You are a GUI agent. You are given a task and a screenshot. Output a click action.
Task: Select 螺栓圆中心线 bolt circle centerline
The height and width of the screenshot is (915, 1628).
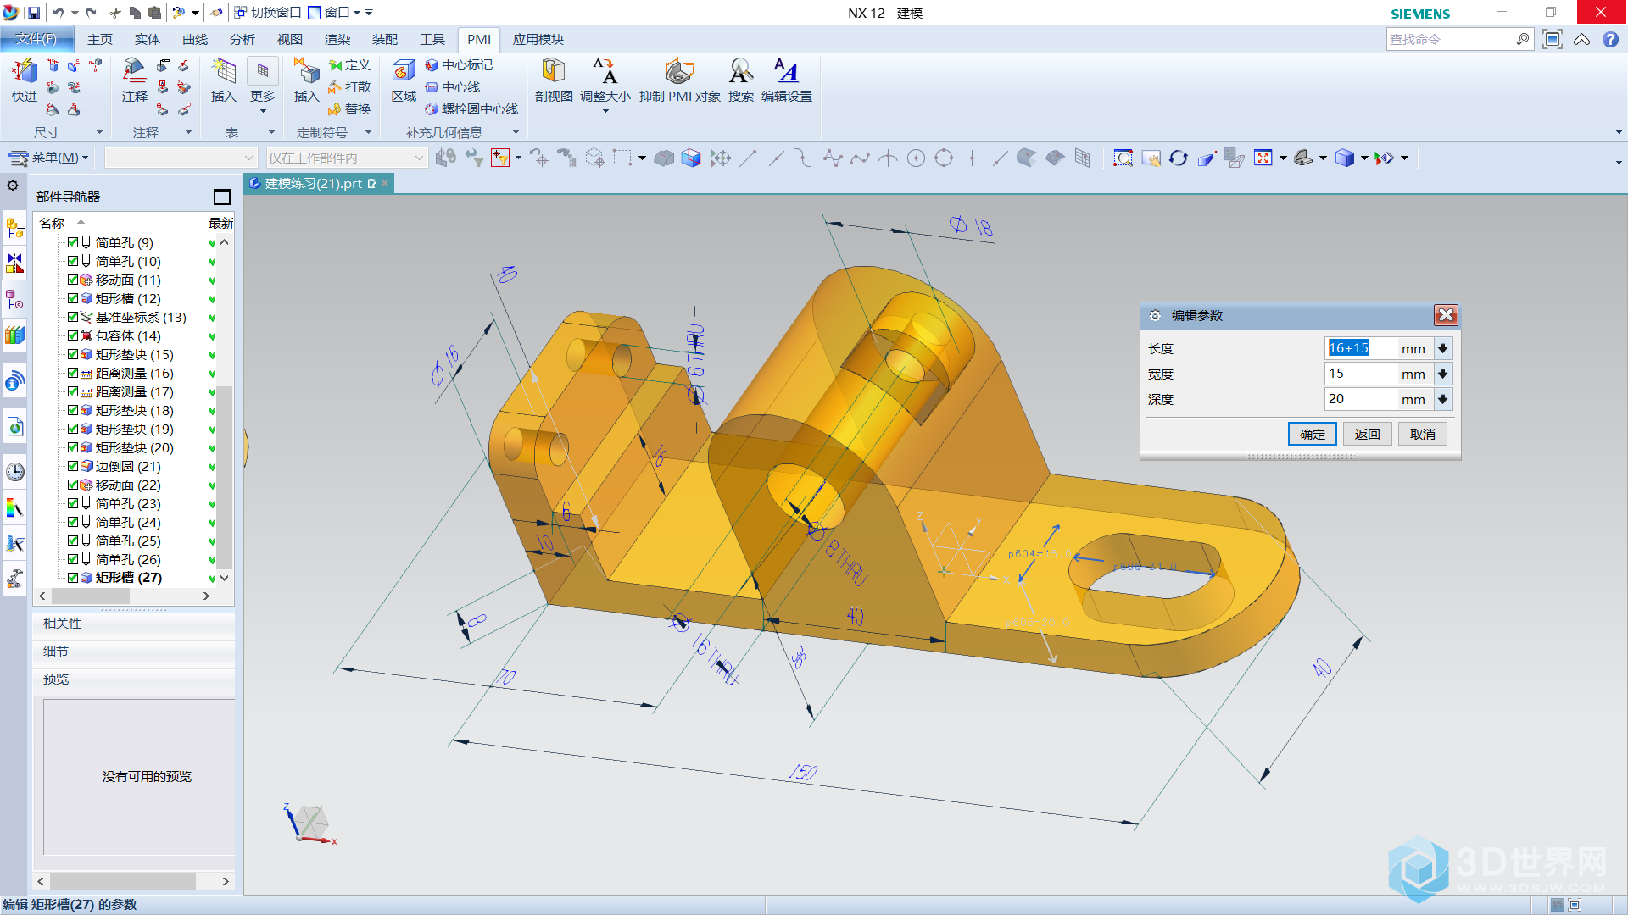point(471,109)
